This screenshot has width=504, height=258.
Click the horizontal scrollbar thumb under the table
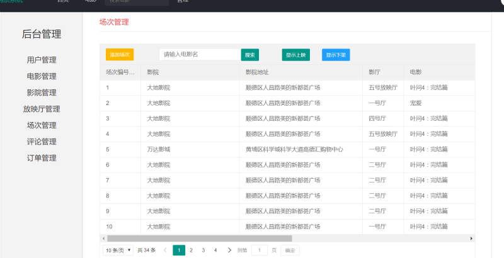199,238
